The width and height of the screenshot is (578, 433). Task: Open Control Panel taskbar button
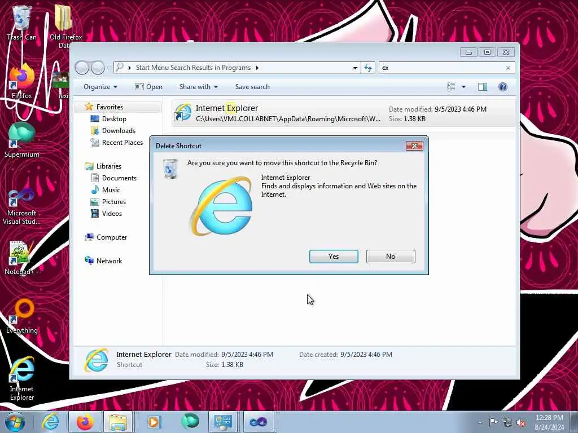[222, 422]
